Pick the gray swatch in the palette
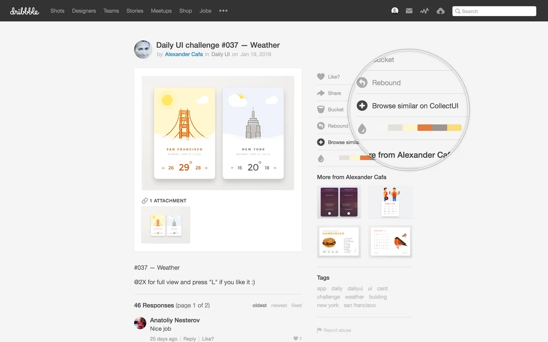This screenshot has height=342, width=548. click(x=440, y=127)
